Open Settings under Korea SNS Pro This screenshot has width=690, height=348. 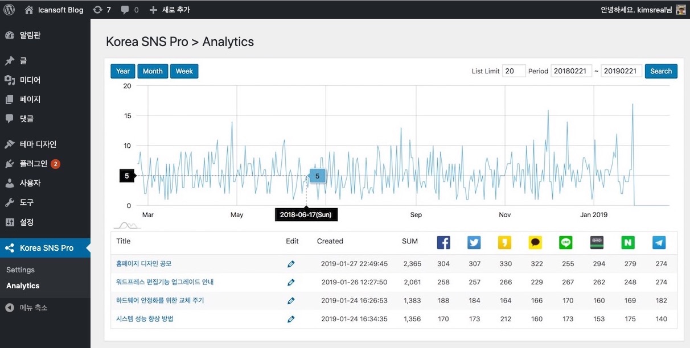(x=20, y=270)
